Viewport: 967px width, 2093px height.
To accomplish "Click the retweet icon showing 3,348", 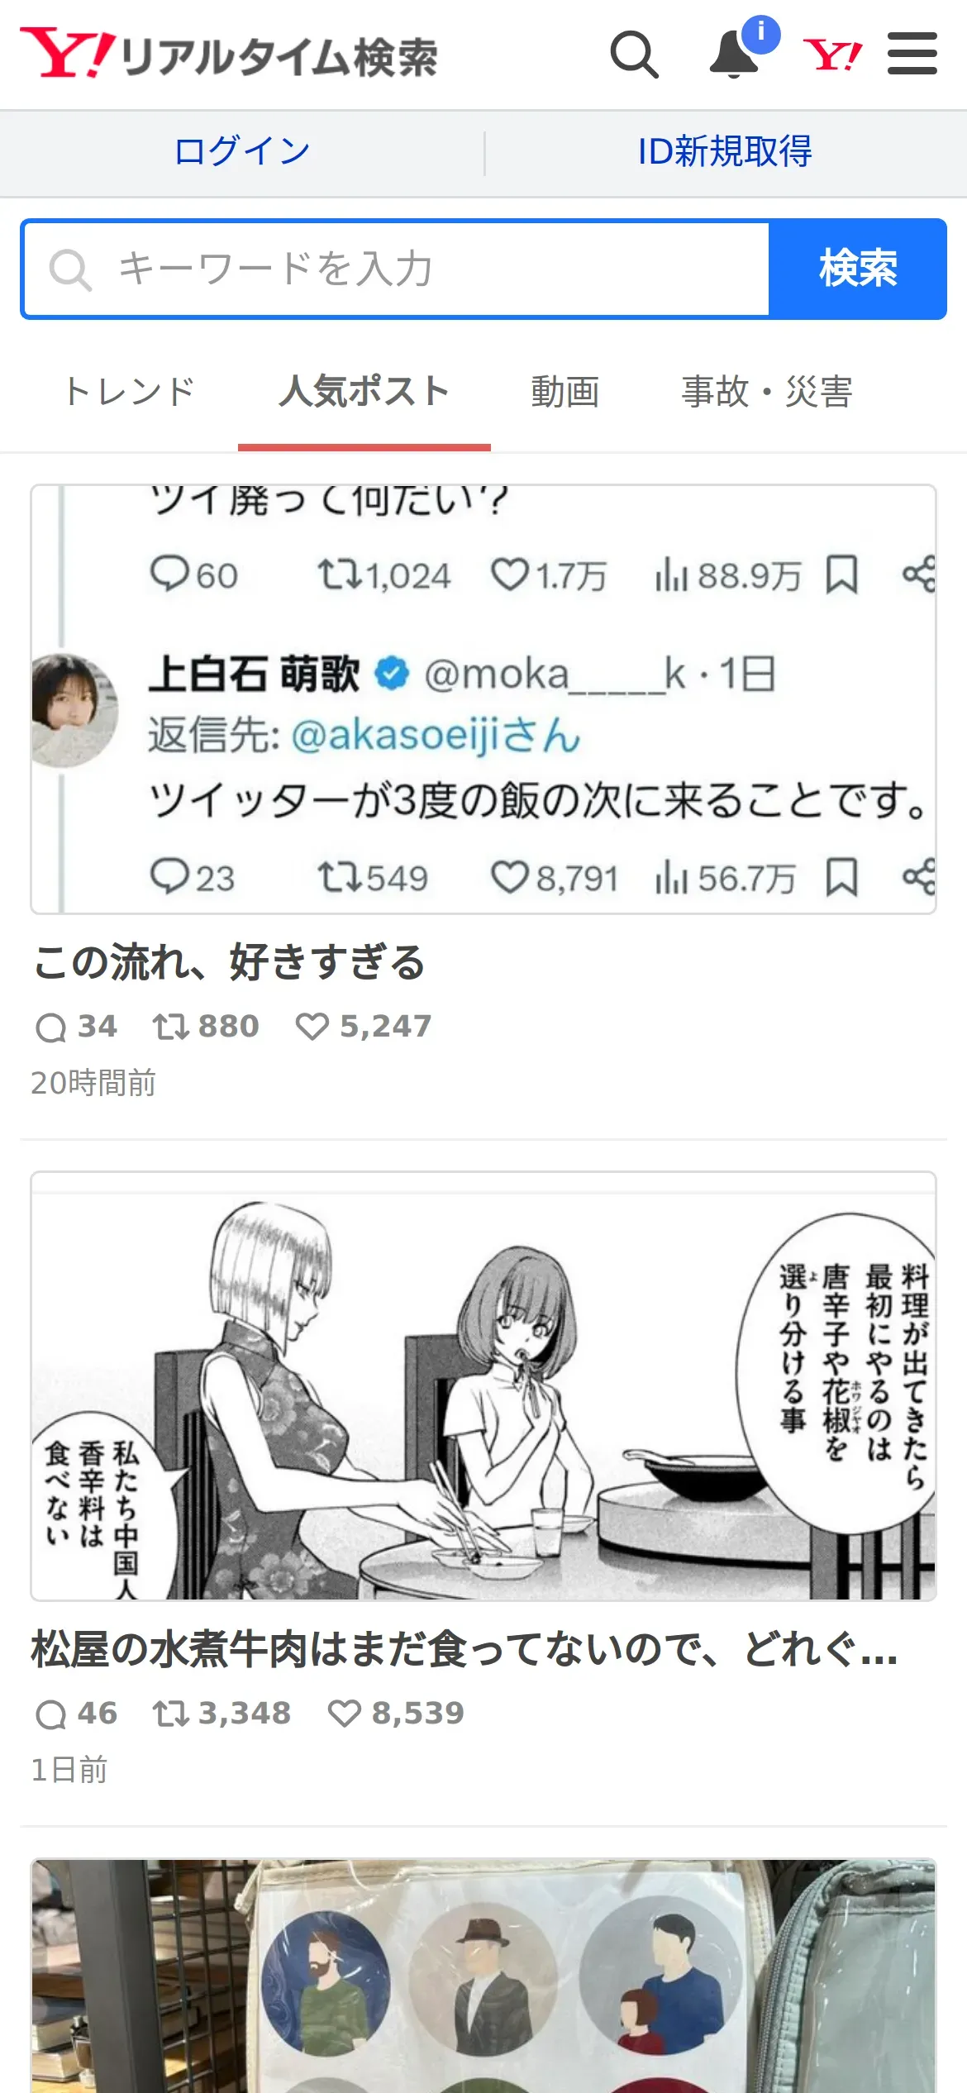I will (171, 1714).
